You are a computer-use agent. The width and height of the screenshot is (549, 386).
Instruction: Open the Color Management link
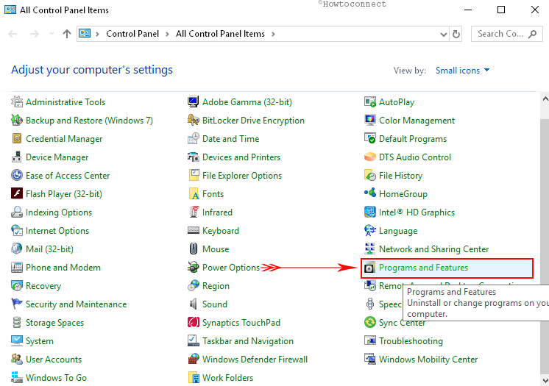(x=417, y=121)
